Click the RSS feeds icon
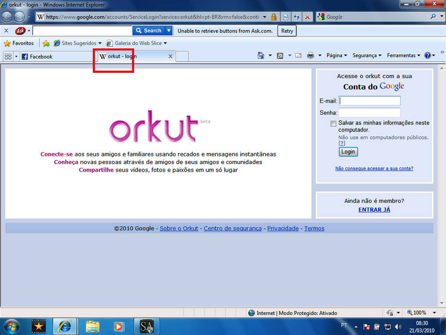The width and height of the screenshot is (446, 335). 280,56
